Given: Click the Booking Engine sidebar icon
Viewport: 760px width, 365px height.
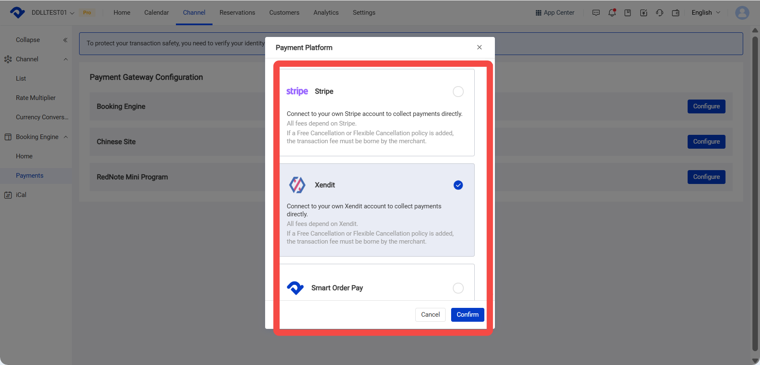Looking at the screenshot, I should tap(8, 137).
